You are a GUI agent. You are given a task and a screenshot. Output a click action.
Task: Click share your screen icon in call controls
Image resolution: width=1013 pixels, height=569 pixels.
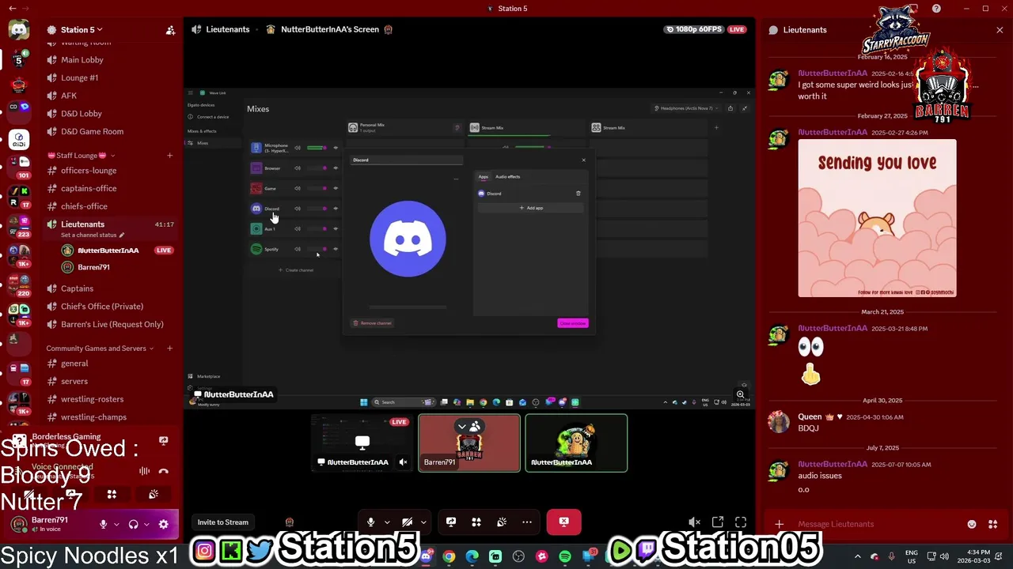coord(450,522)
